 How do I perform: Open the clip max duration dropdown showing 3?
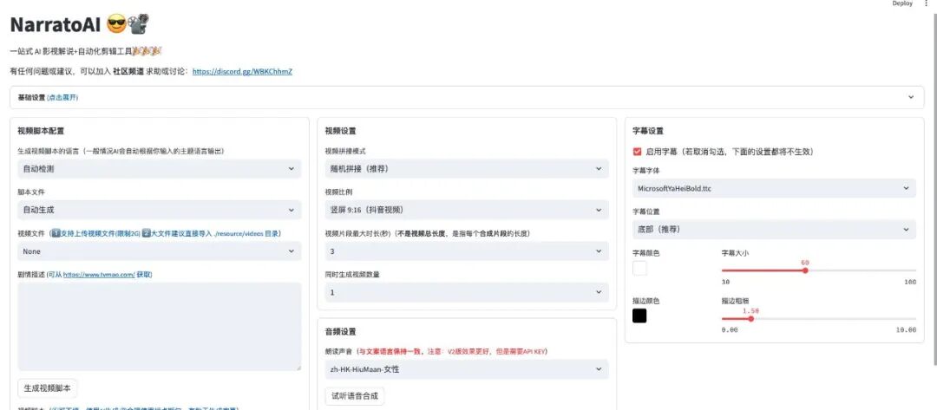pyautogui.click(x=467, y=251)
